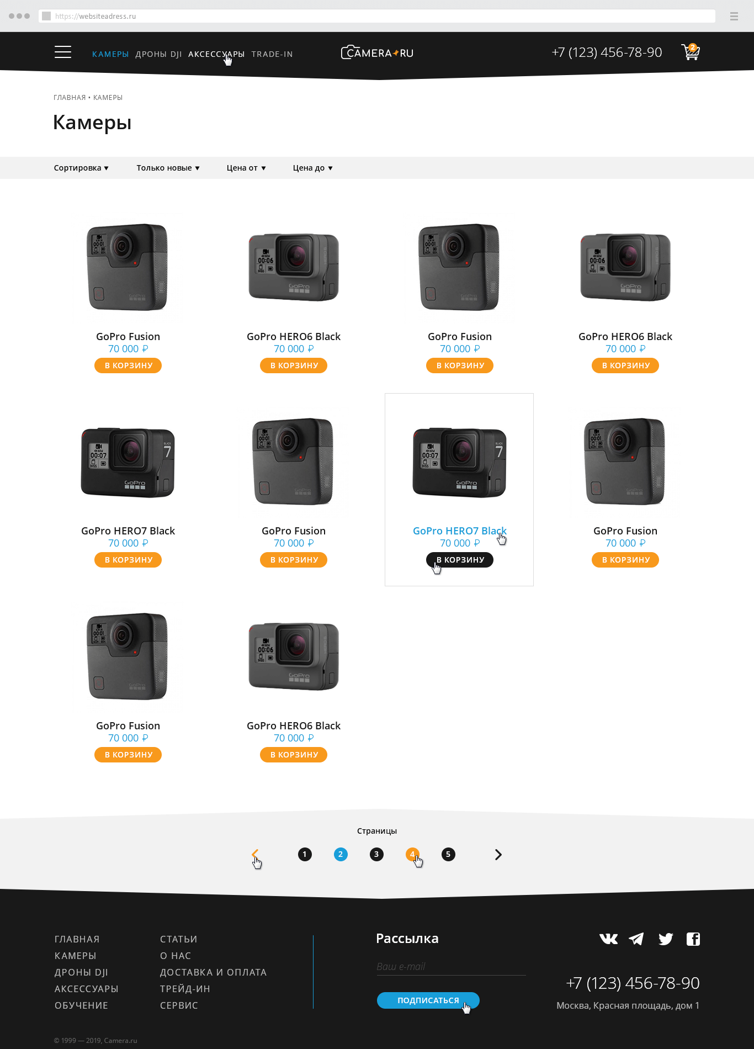The height and width of the screenshot is (1049, 754).
Task: Go to previous page with left arrow
Action: pos(255,854)
